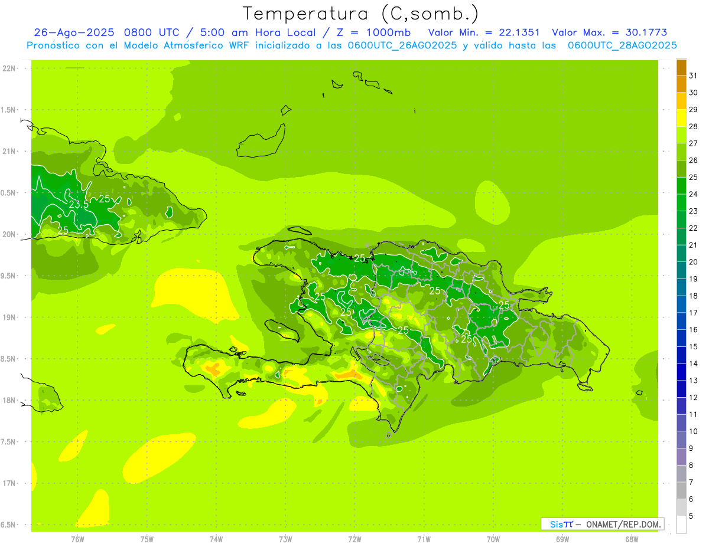
Task: Click the '29' colorbar label
Action: (693, 110)
